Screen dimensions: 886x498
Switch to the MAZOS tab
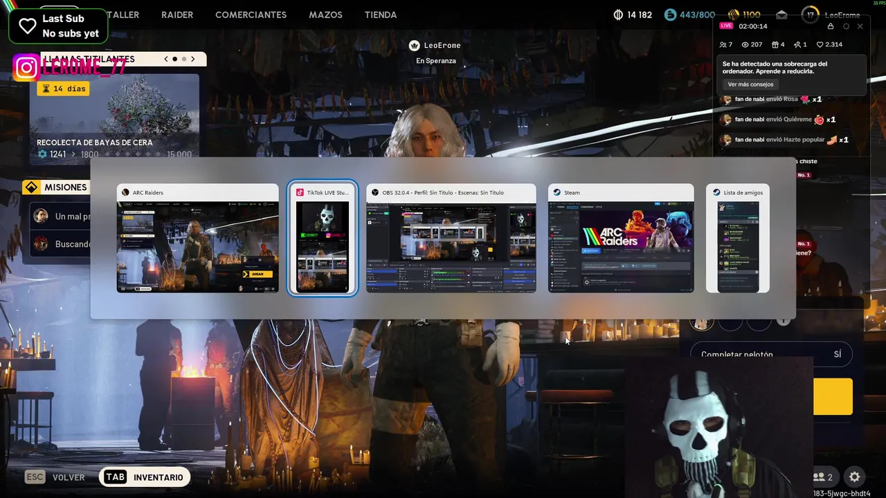click(x=325, y=15)
